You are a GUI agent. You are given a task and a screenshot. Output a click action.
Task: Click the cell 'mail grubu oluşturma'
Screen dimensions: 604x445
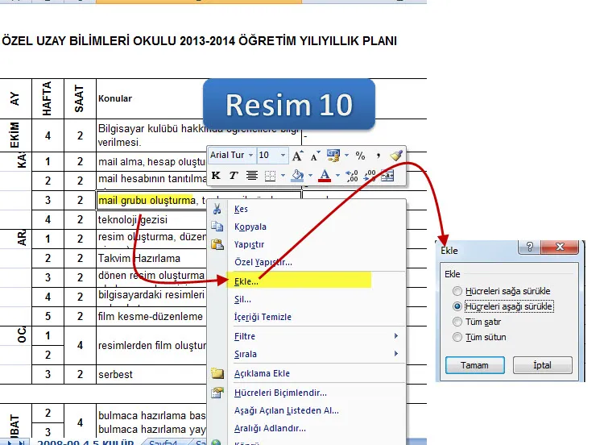click(x=147, y=200)
